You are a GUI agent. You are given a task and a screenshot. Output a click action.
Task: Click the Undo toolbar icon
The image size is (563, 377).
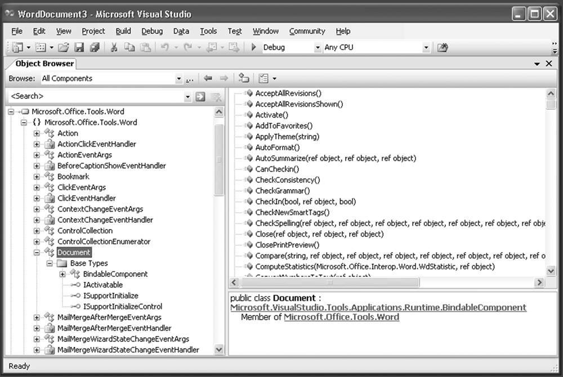point(165,47)
